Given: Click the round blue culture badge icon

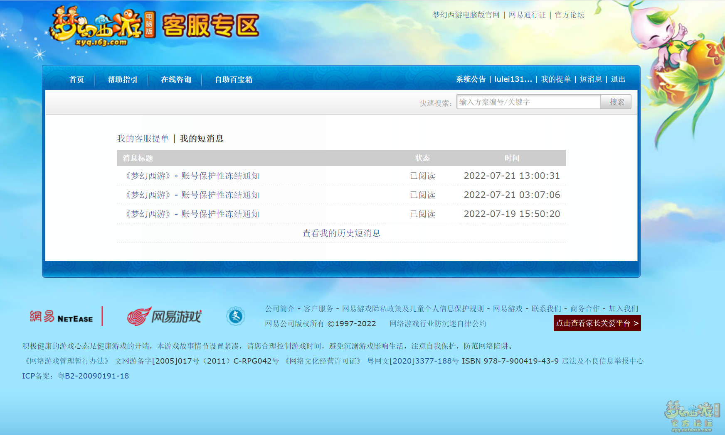Looking at the screenshot, I should pyautogui.click(x=236, y=316).
